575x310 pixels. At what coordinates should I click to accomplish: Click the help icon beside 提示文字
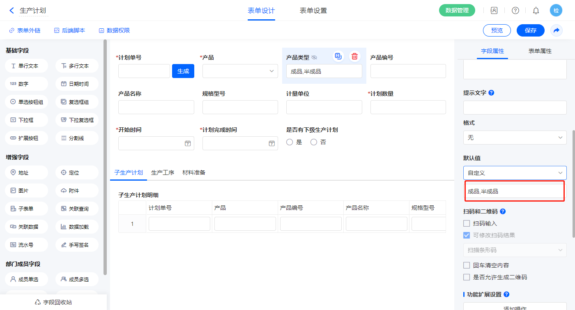pos(491,93)
